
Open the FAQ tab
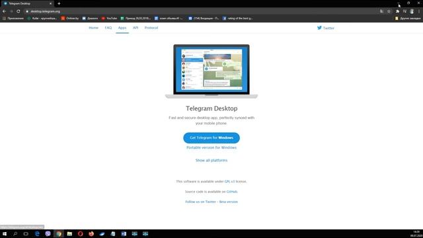(108, 28)
